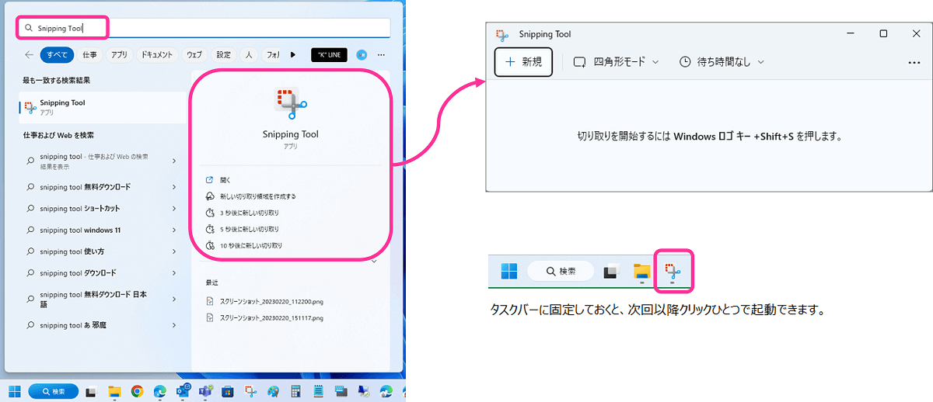Click Start button in cropped taskbar image
This screenshot has width=933, height=402.
510,272
